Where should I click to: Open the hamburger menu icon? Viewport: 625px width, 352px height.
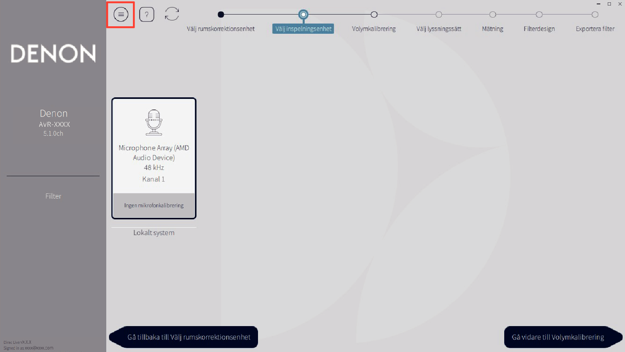[121, 15]
